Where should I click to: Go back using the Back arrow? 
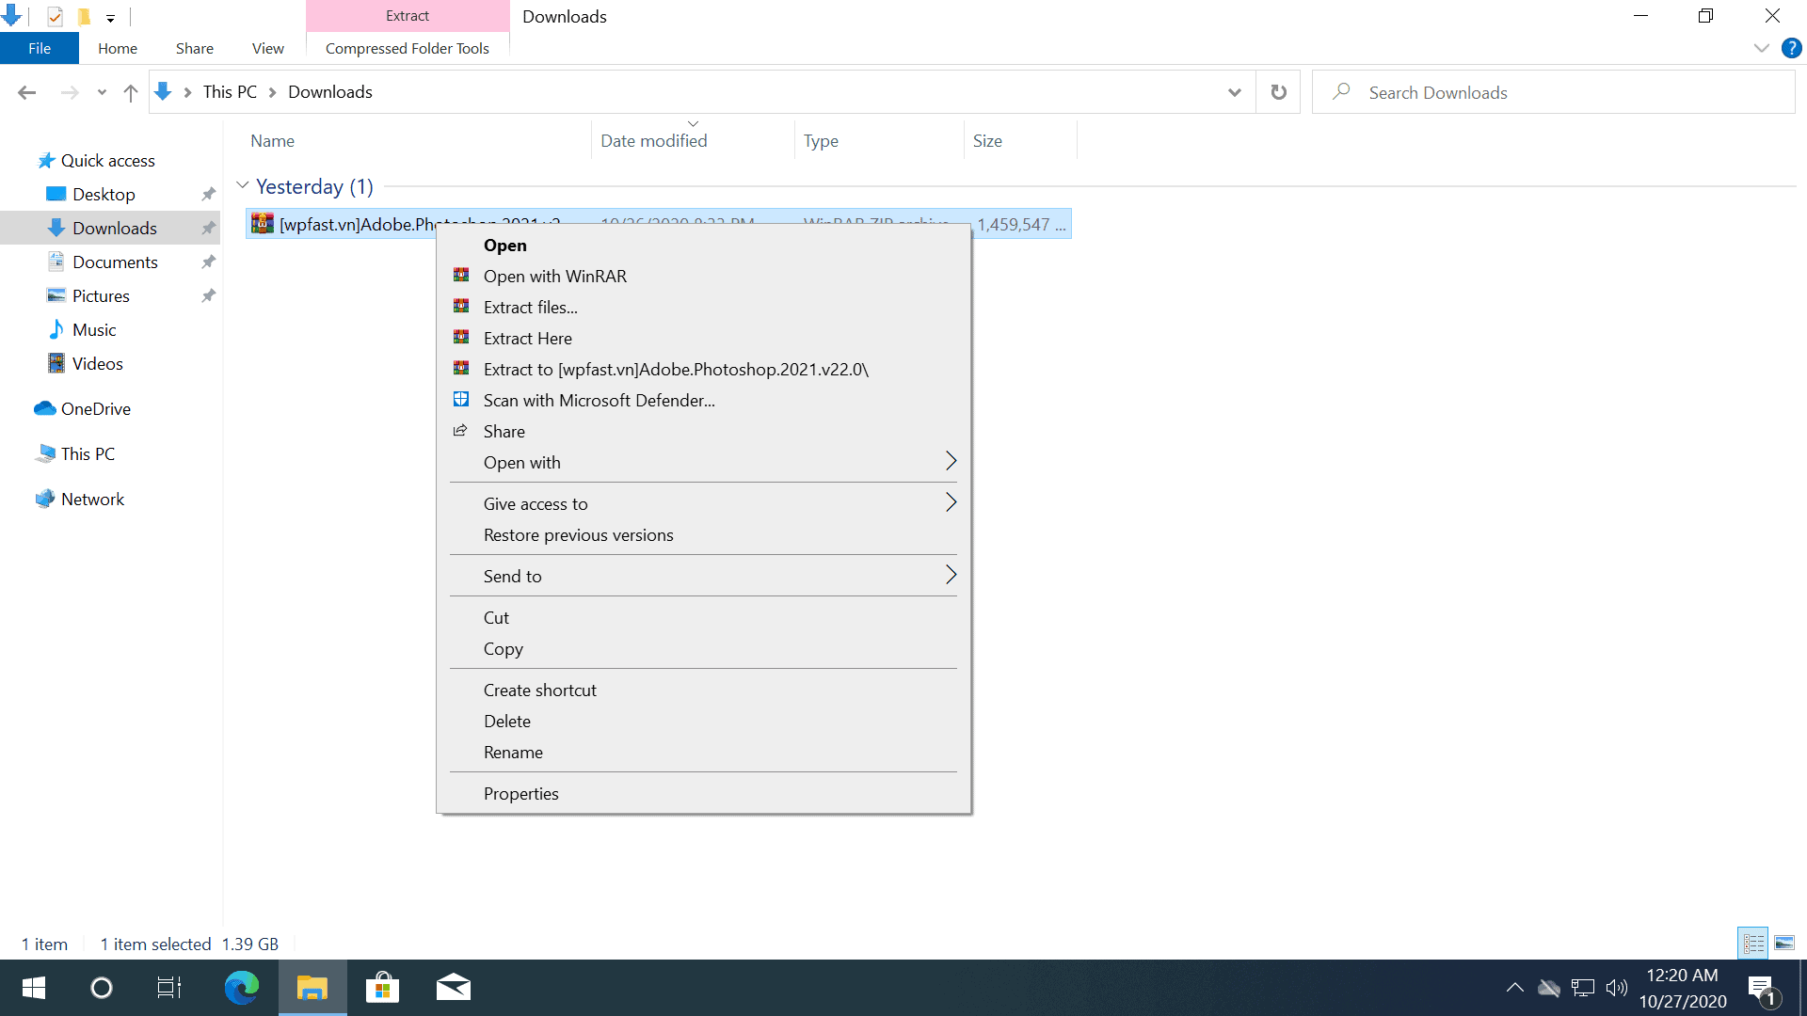point(26,92)
